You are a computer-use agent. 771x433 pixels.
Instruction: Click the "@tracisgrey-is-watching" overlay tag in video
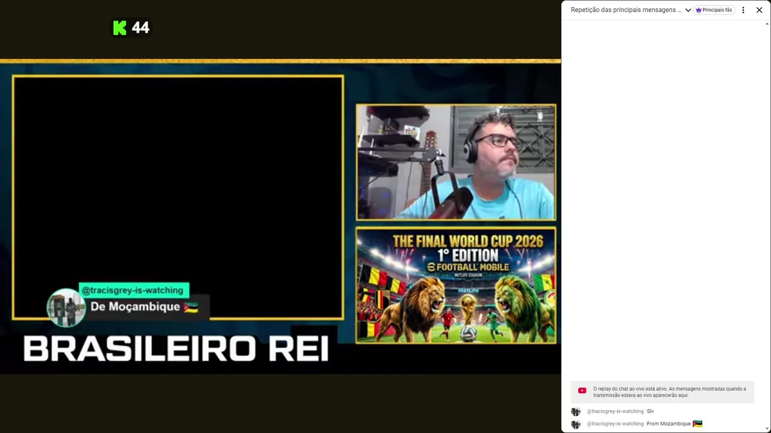[134, 290]
